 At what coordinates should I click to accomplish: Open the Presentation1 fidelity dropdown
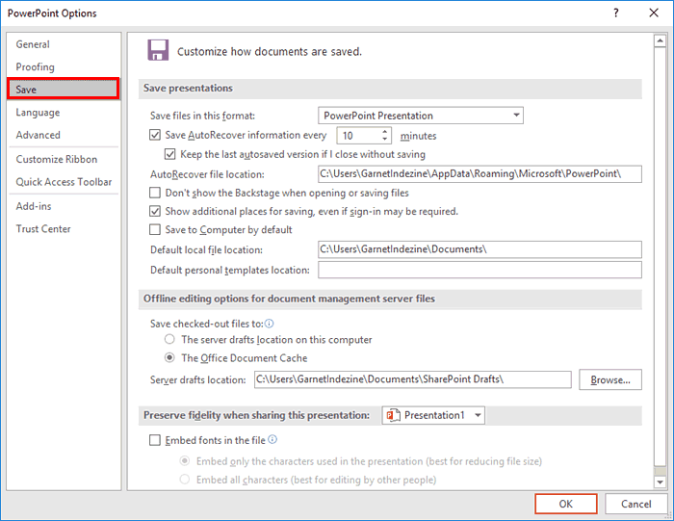point(433,415)
